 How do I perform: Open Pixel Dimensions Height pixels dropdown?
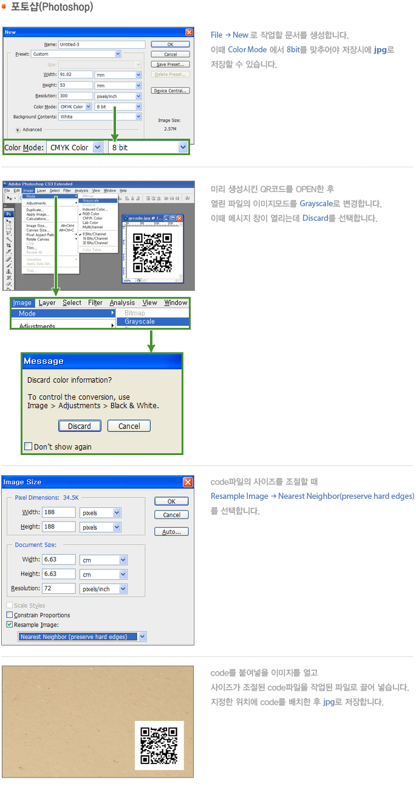(x=100, y=527)
